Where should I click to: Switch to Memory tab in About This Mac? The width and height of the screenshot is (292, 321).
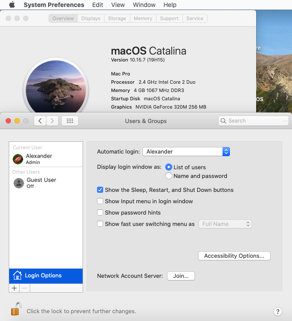[143, 18]
